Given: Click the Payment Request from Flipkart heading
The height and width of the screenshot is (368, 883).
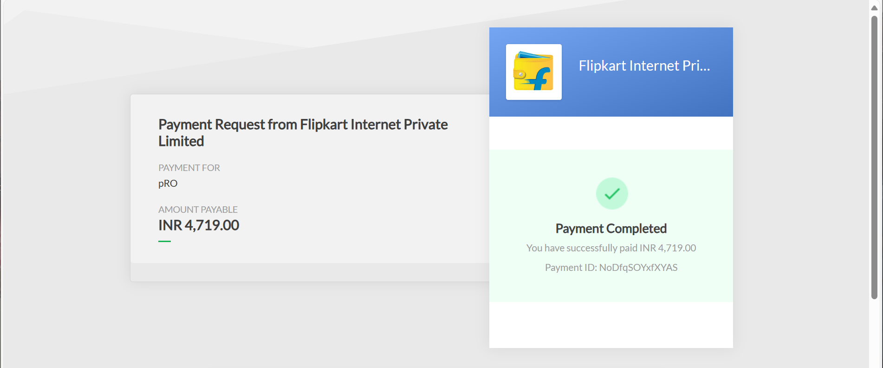Looking at the screenshot, I should click(303, 125).
